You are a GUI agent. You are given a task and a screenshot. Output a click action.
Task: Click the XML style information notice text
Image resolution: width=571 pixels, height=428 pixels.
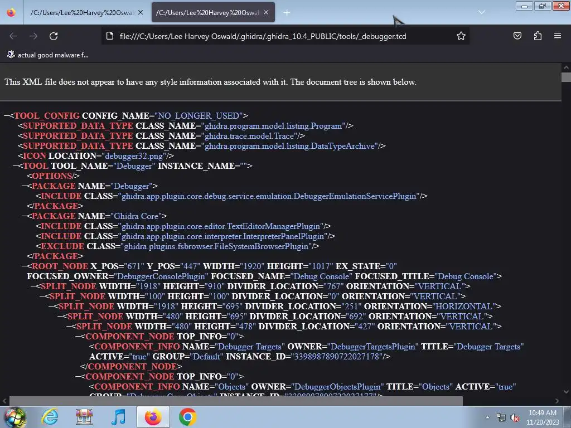point(210,82)
